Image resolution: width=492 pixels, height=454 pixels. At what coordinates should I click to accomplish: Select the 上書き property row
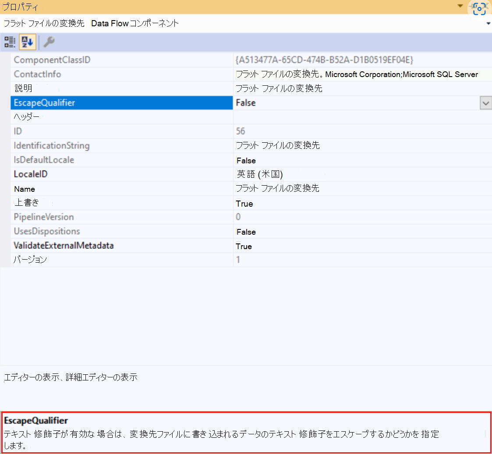click(122, 203)
